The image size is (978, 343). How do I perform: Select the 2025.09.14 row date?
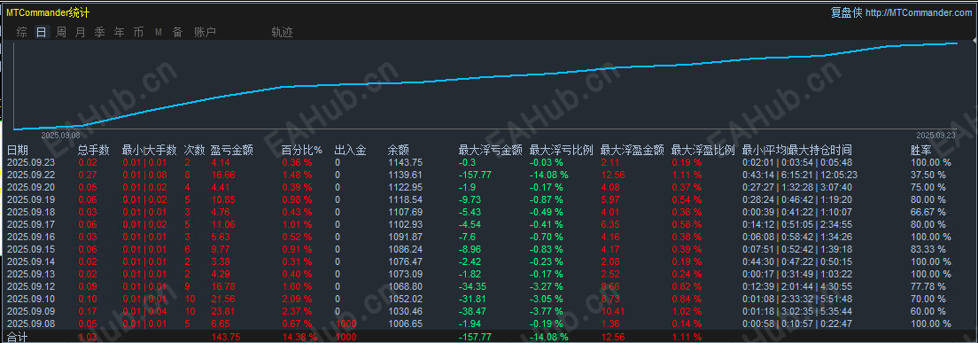(31, 262)
